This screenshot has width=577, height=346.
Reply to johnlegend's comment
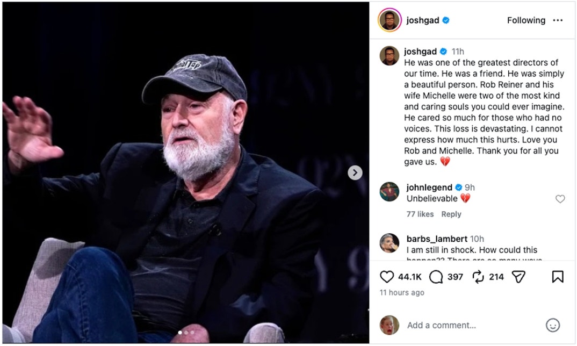pyautogui.click(x=452, y=214)
